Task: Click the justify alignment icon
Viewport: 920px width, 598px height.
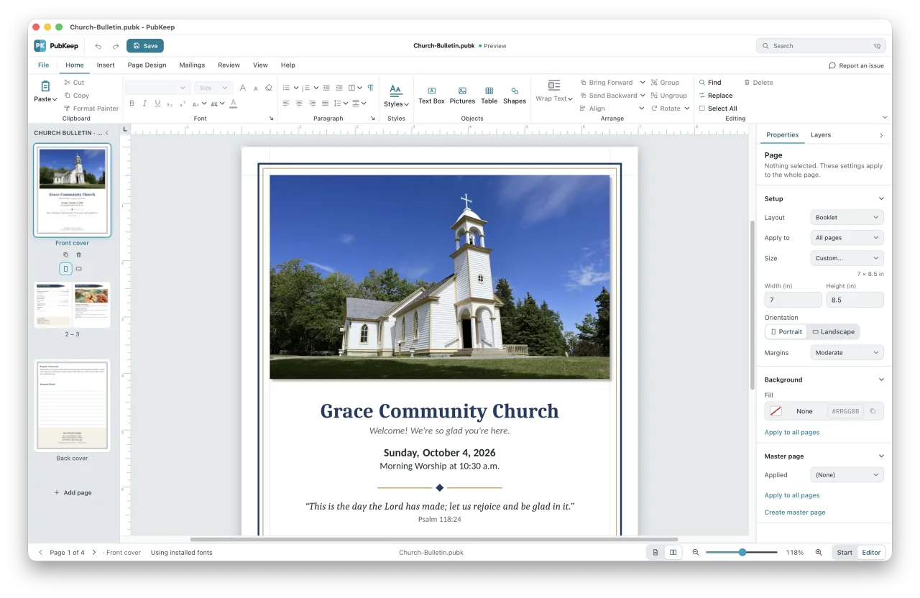Action: [325, 103]
